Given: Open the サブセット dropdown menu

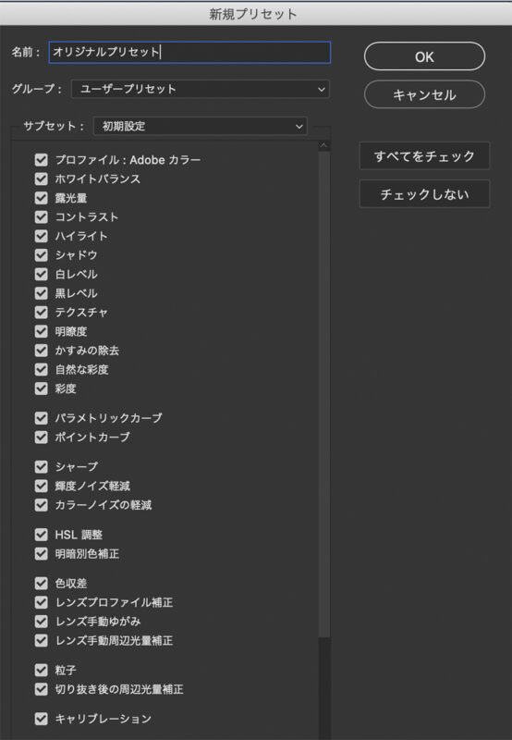Looking at the screenshot, I should [201, 126].
